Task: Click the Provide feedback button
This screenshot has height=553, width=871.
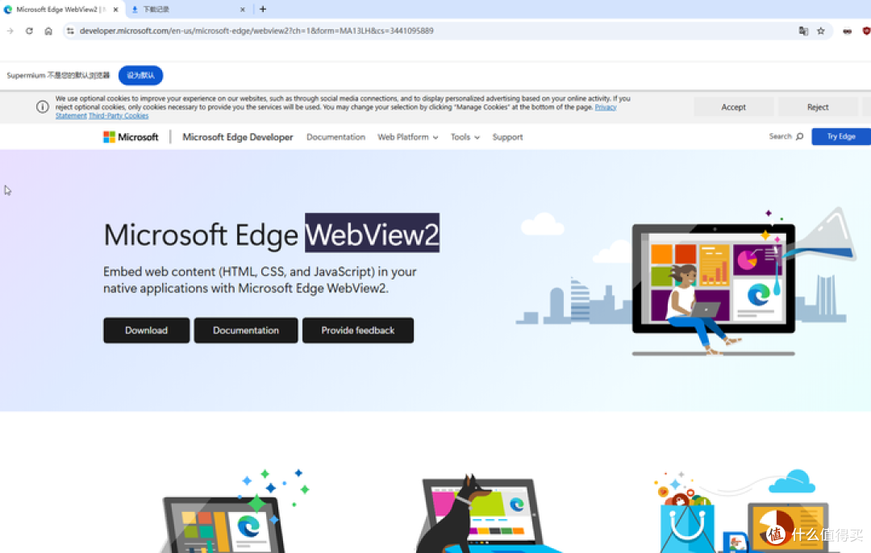Action: tap(358, 331)
